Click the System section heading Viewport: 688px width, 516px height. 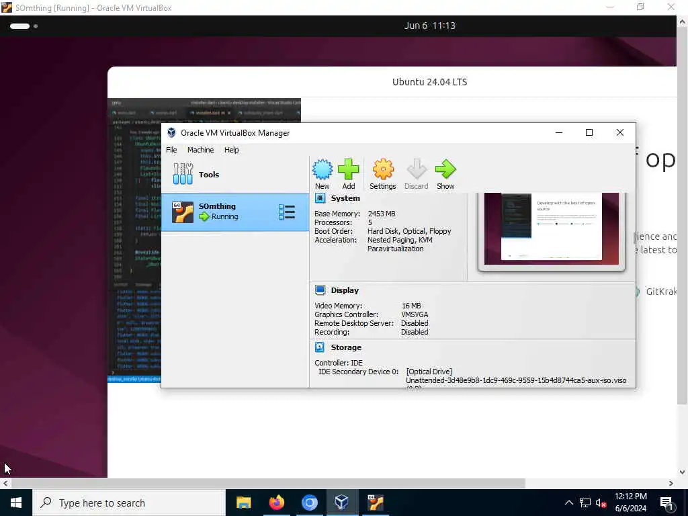(345, 198)
